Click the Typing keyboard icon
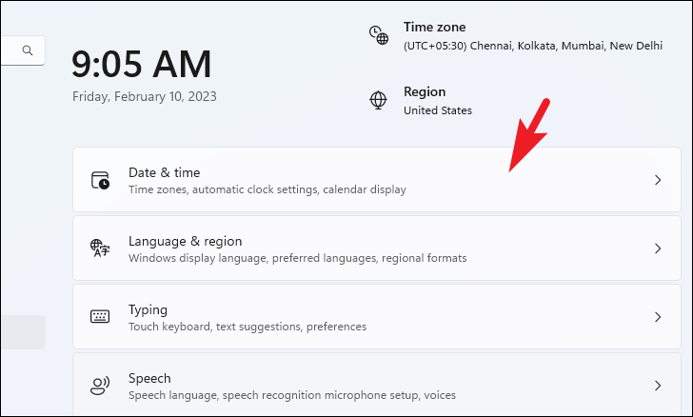 (x=100, y=317)
